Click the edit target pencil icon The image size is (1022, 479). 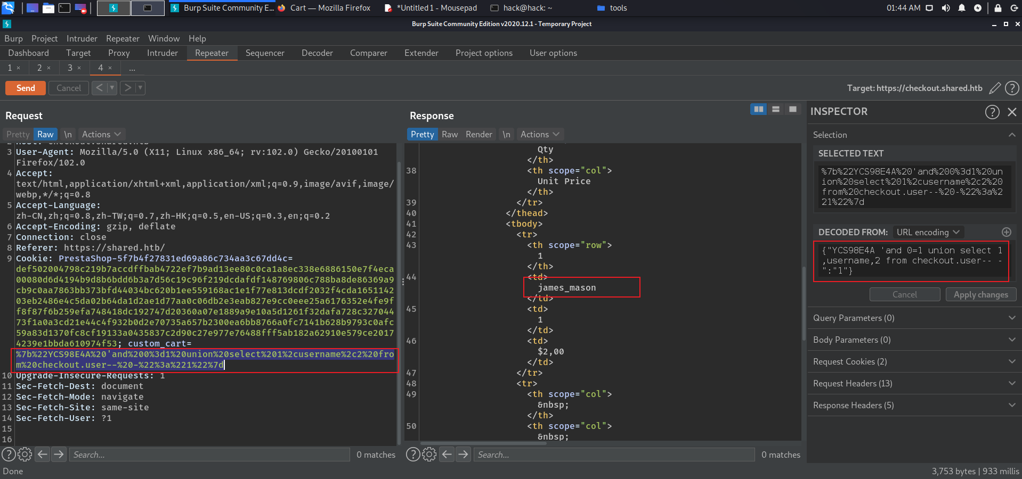994,88
